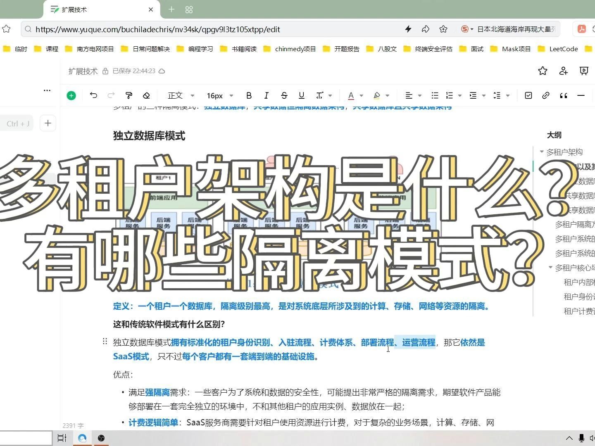
Task: Click the share arrow in address bar
Action: [426, 29]
